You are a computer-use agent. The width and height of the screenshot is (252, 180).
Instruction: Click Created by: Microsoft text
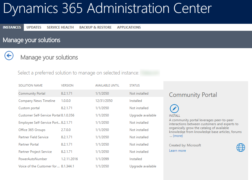pyautogui.click(x=185, y=145)
